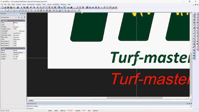199x112 pixels.
Task: Click the red Delete X icon at right
Action: [197, 41]
